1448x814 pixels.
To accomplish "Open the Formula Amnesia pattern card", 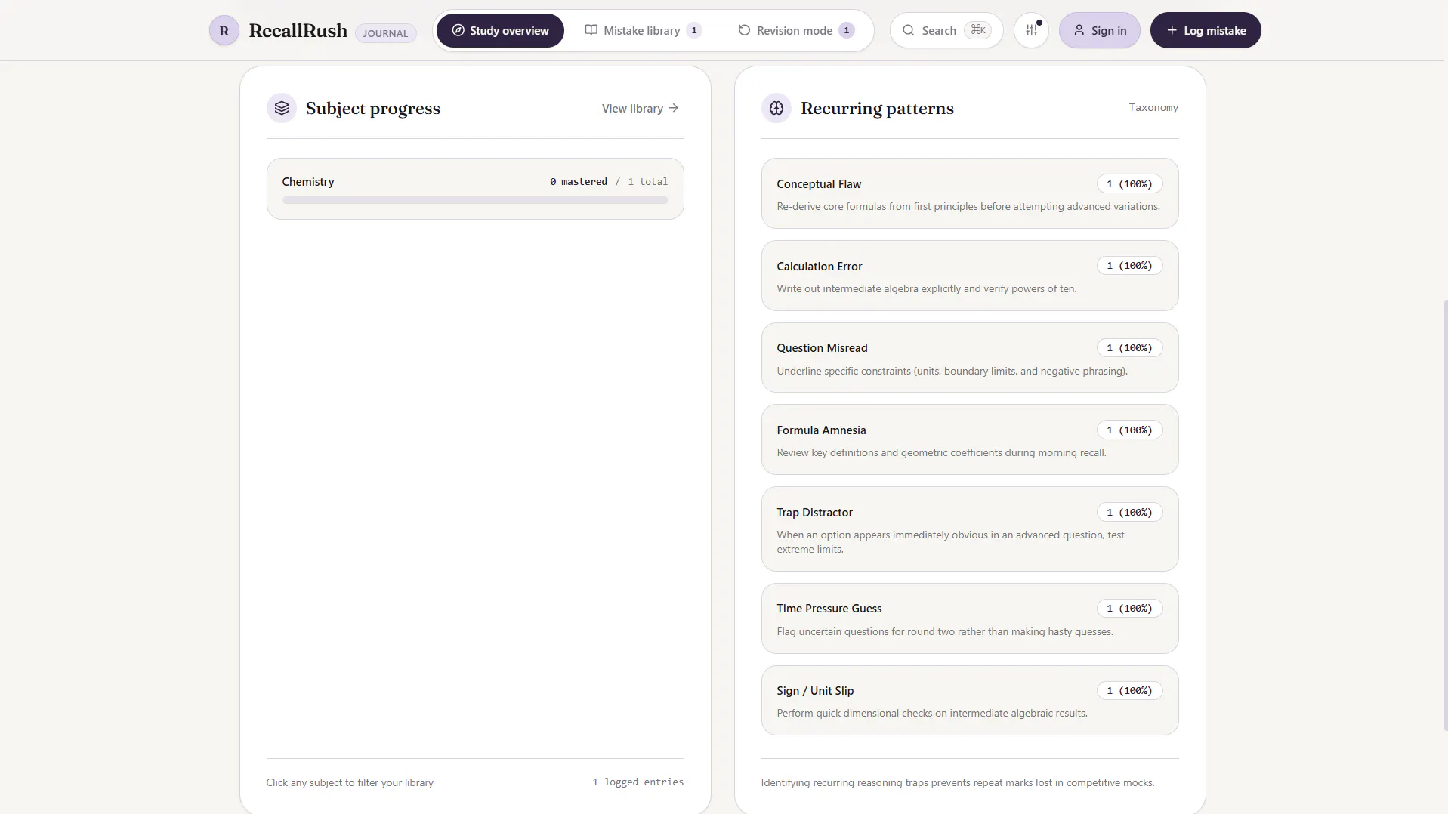I will tap(970, 439).
